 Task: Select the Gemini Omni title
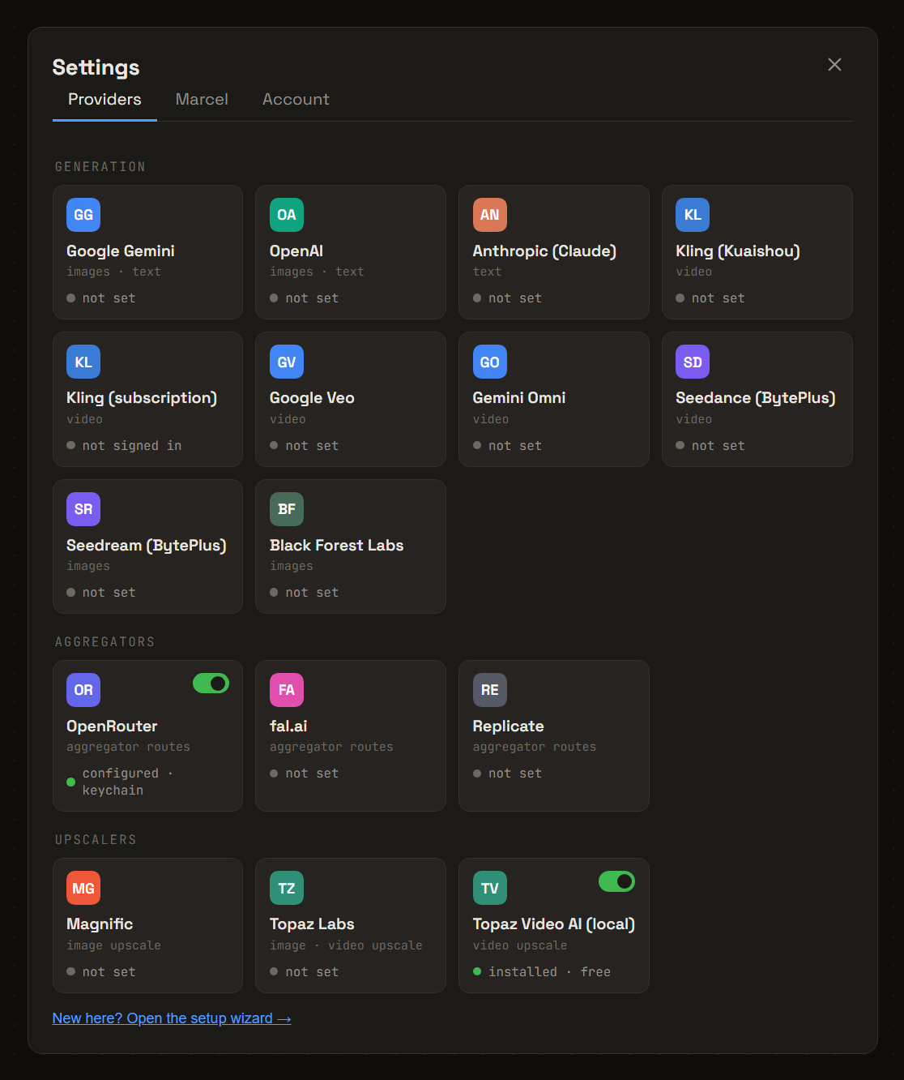tap(519, 398)
